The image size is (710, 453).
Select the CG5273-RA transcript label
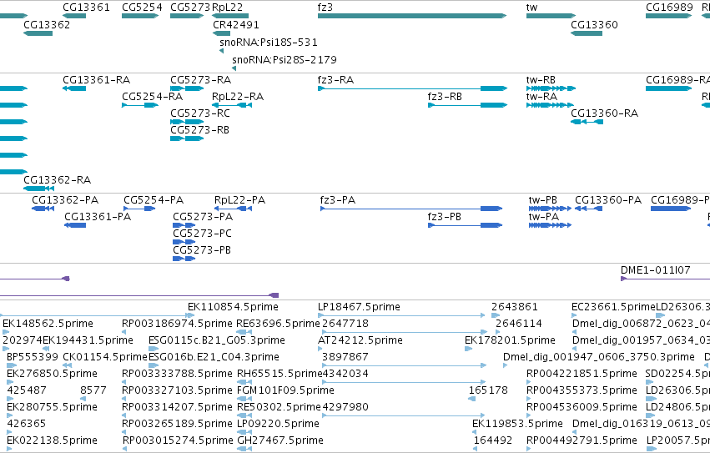pyautogui.click(x=200, y=80)
